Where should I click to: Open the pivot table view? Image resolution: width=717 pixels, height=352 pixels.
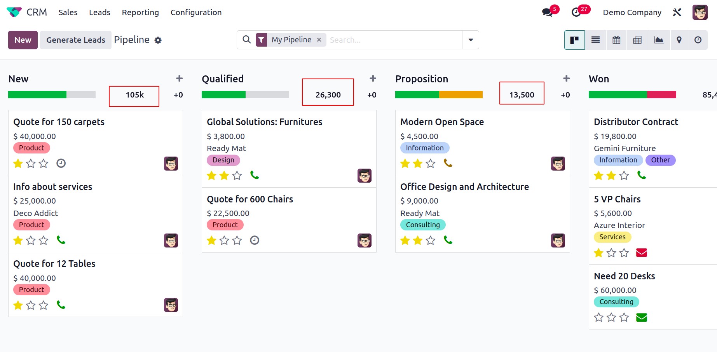tap(637, 40)
